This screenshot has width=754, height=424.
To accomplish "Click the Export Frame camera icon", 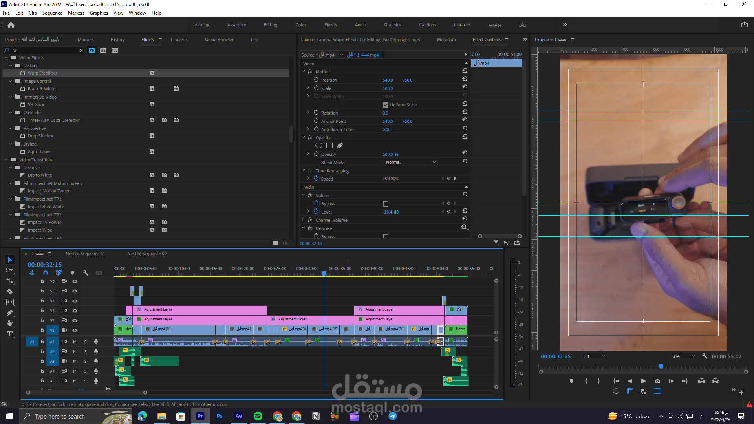I will [x=657, y=381].
